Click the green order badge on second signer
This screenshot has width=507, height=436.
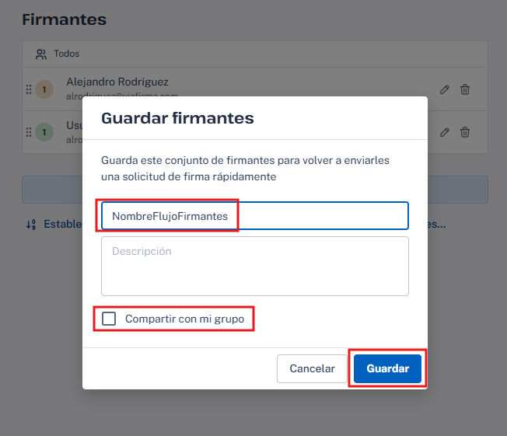[44, 132]
